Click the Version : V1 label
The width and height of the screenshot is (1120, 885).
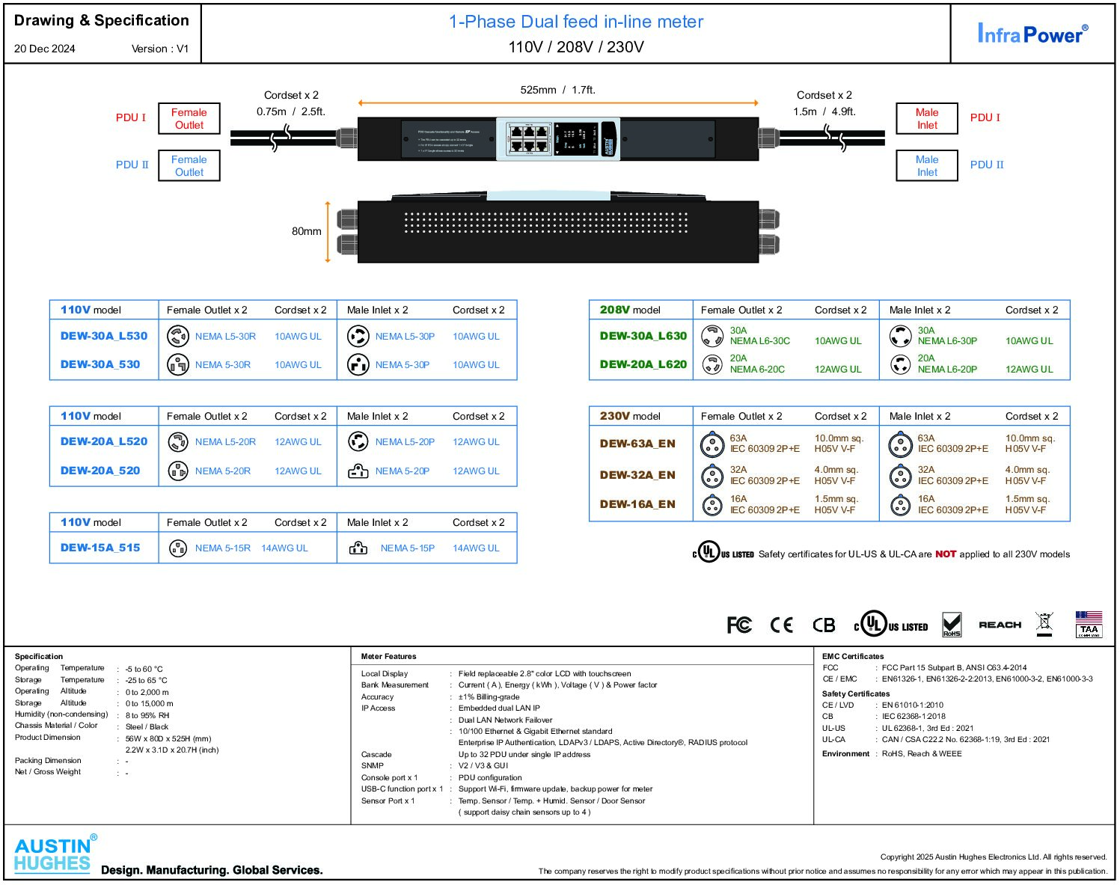[x=160, y=49]
